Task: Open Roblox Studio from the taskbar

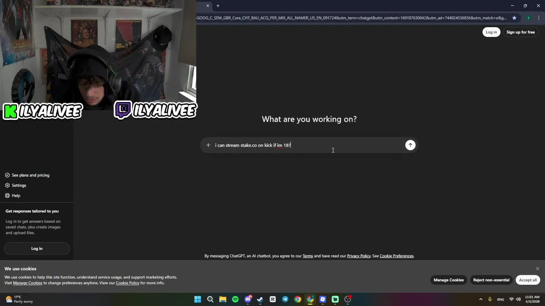Action: (x=323, y=299)
